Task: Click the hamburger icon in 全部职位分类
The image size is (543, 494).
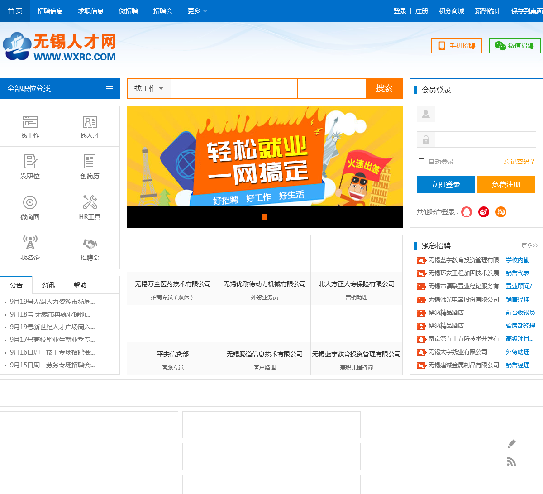Action: [x=110, y=89]
